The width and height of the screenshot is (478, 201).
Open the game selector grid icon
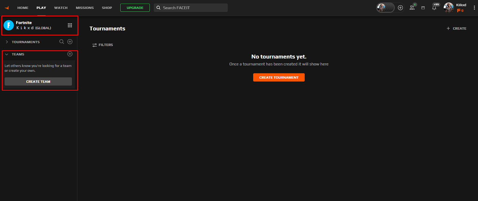pos(70,25)
